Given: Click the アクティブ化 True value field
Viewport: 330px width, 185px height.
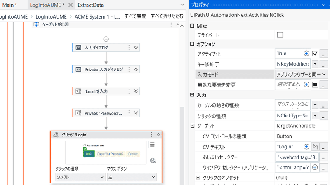Looking at the screenshot, I should (288, 54).
